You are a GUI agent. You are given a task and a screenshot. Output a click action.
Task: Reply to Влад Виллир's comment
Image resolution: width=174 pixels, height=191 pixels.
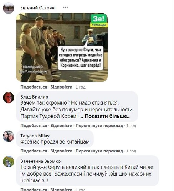(61, 126)
